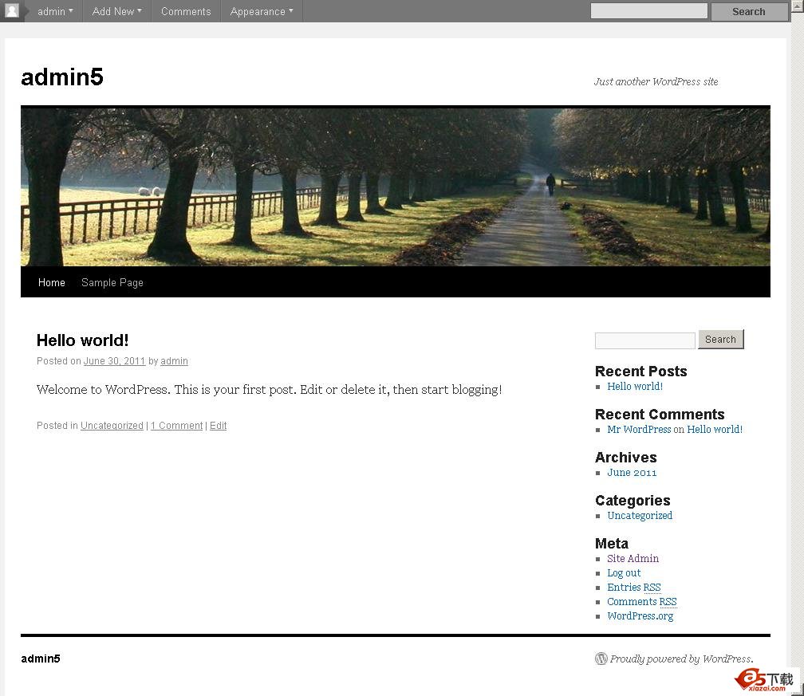Click the 'Just another WordPress site' tagline

pos(656,81)
